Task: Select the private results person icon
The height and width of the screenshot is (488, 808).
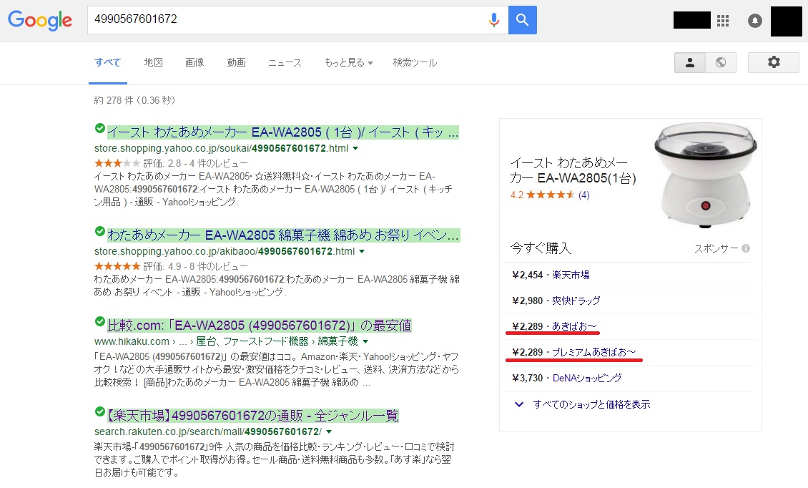Action: click(x=690, y=62)
